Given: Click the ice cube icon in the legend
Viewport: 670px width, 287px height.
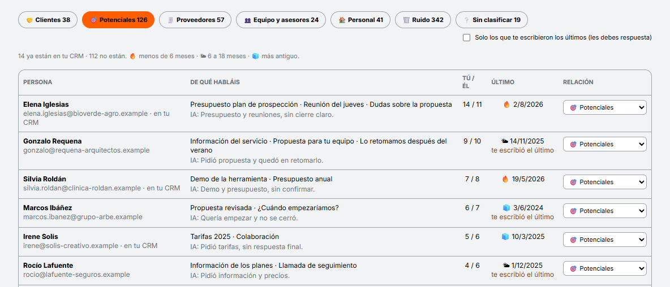Looking at the screenshot, I should coord(256,56).
